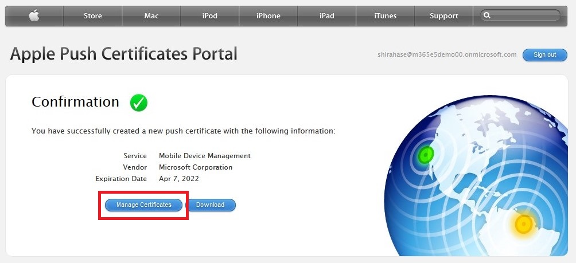Viewport: 576px width, 263px height.
Task: Open the Support navigation item
Action: click(443, 16)
